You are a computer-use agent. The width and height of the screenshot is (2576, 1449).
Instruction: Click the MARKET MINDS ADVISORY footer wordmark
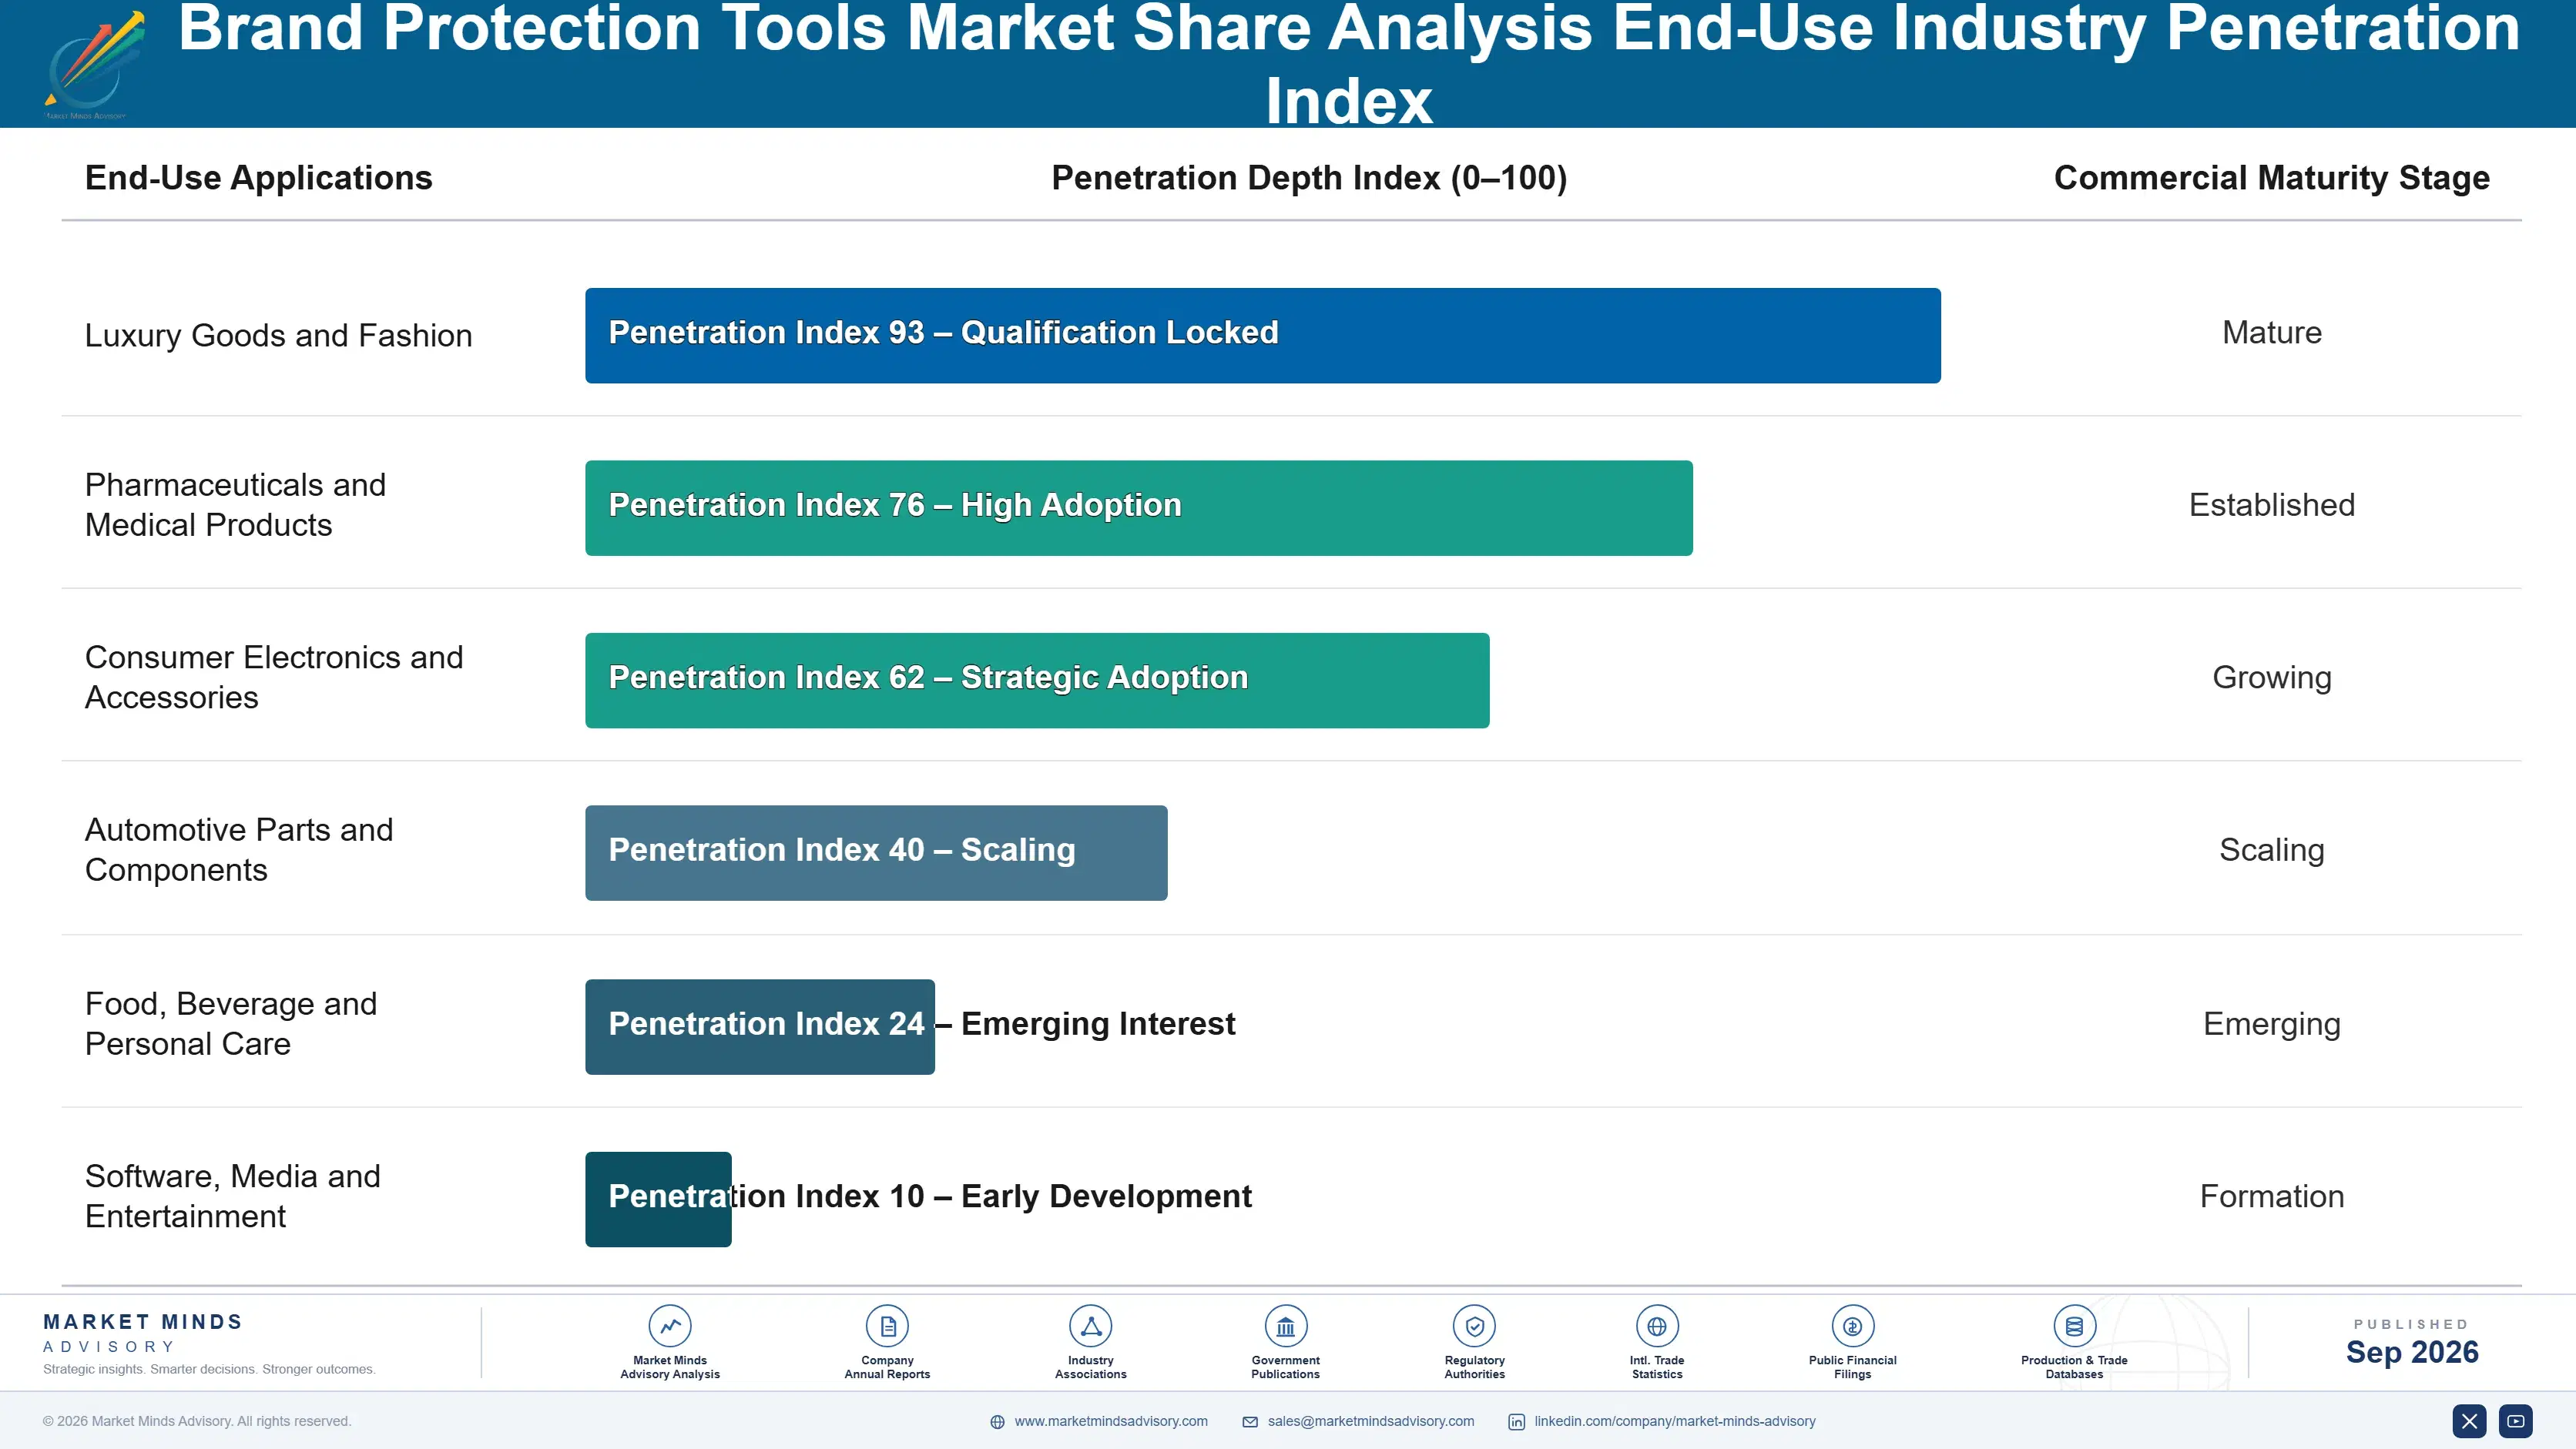(x=143, y=1333)
